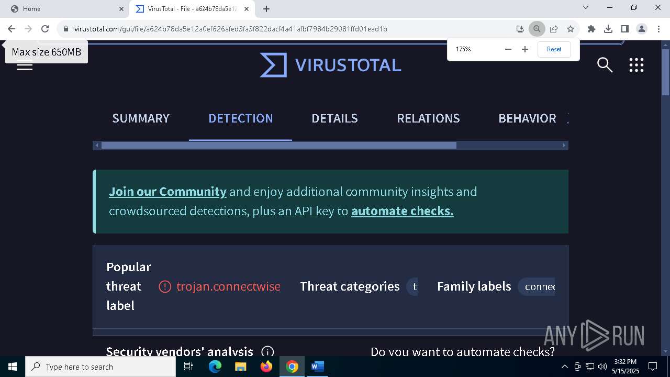Click the Join our Community link

pos(167,192)
